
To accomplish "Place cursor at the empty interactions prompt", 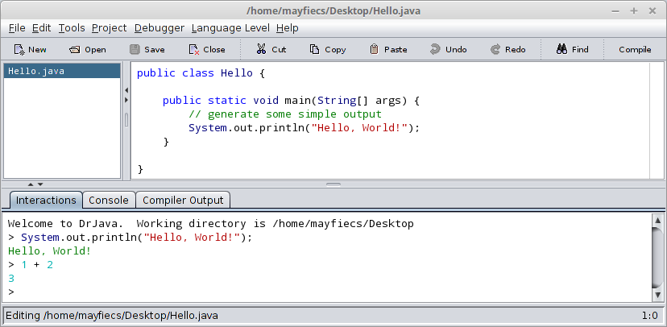I will point(13,292).
